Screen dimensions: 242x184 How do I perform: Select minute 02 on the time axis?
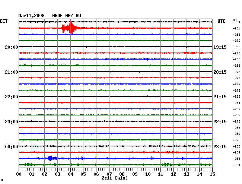[44, 174]
